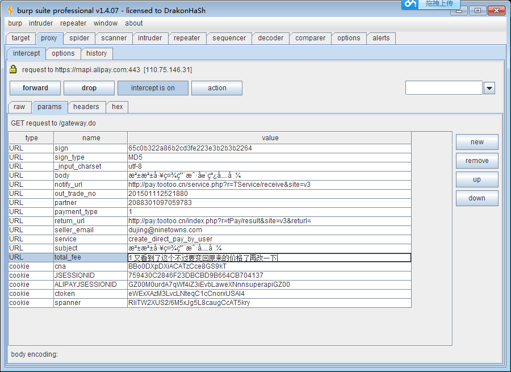Switch to the hex view tab
The width and height of the screenshot is (511, 372).
coord(118,107)
